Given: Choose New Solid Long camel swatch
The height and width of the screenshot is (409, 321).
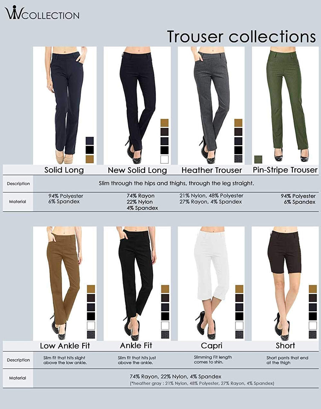Looking at the screenshot, I should point(164,123).
